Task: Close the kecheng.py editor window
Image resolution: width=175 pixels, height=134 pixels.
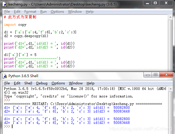Action: pyautogui.click(x=166, y=3)
